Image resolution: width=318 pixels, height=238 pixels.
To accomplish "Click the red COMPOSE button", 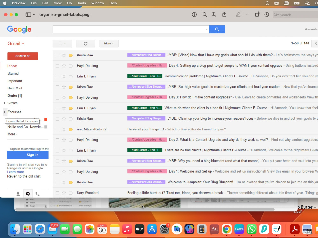I will (23, 56).
